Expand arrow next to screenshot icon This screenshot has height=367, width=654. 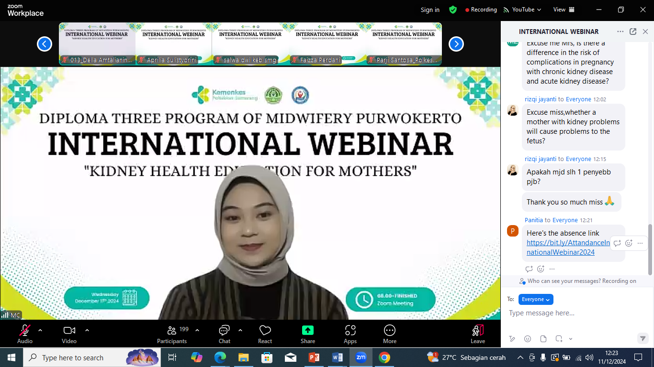click(571, 339)
